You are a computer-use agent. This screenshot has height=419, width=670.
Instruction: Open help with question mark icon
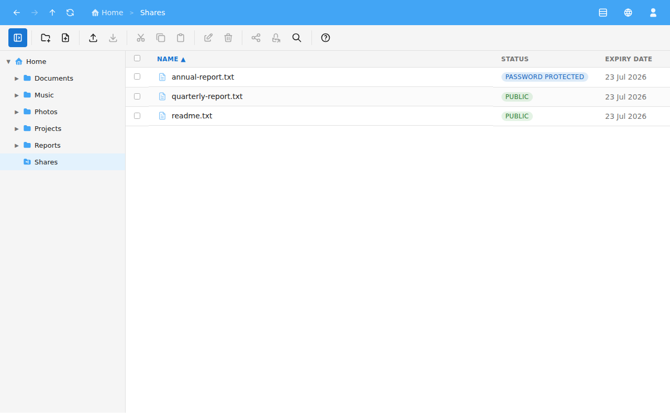(x=326, y=38)
